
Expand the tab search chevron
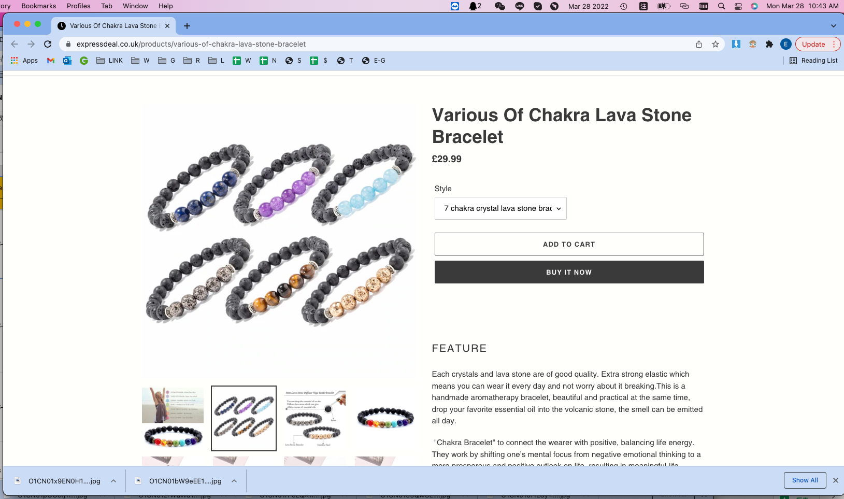point(833,26)
